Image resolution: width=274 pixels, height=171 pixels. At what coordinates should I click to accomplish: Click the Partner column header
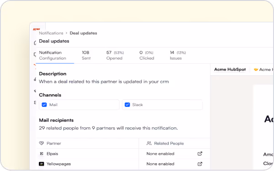coord(53,143)
